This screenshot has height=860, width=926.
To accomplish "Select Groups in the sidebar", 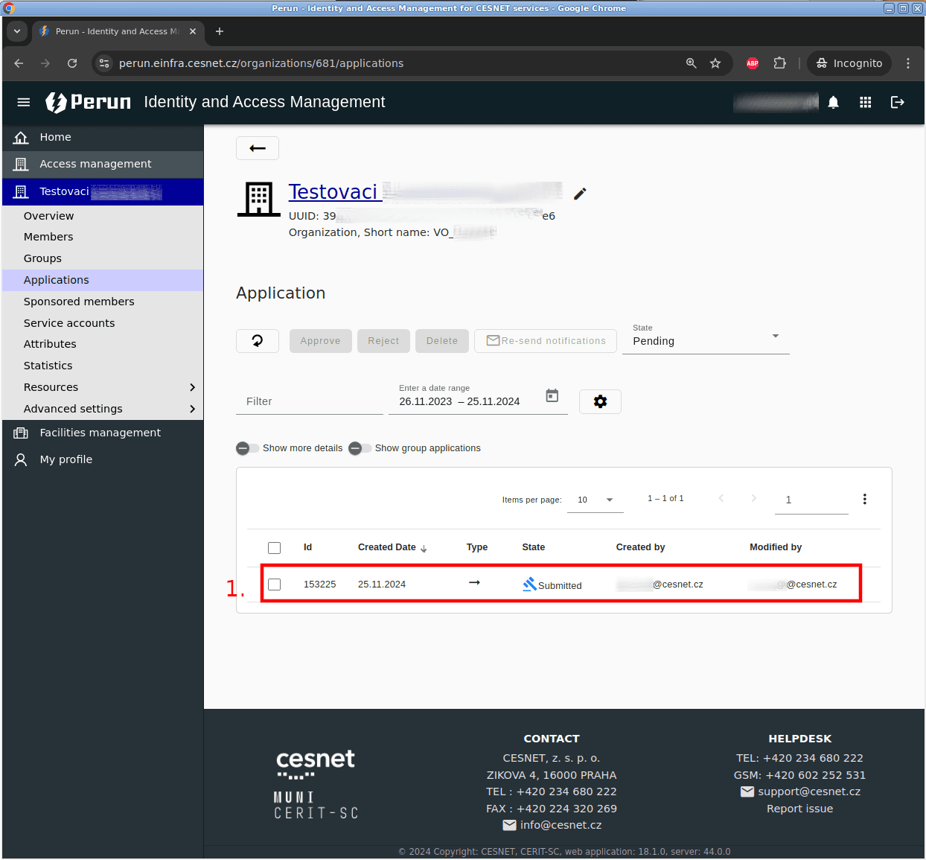I will point(103,258).
